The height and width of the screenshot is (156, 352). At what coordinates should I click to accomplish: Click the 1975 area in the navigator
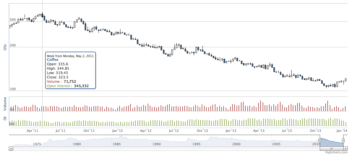pyautogui.click(x=37, y=144)
